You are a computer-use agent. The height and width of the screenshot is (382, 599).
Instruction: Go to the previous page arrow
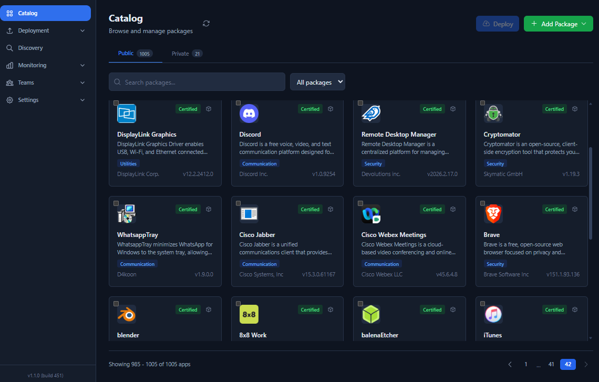pos(510,365)
